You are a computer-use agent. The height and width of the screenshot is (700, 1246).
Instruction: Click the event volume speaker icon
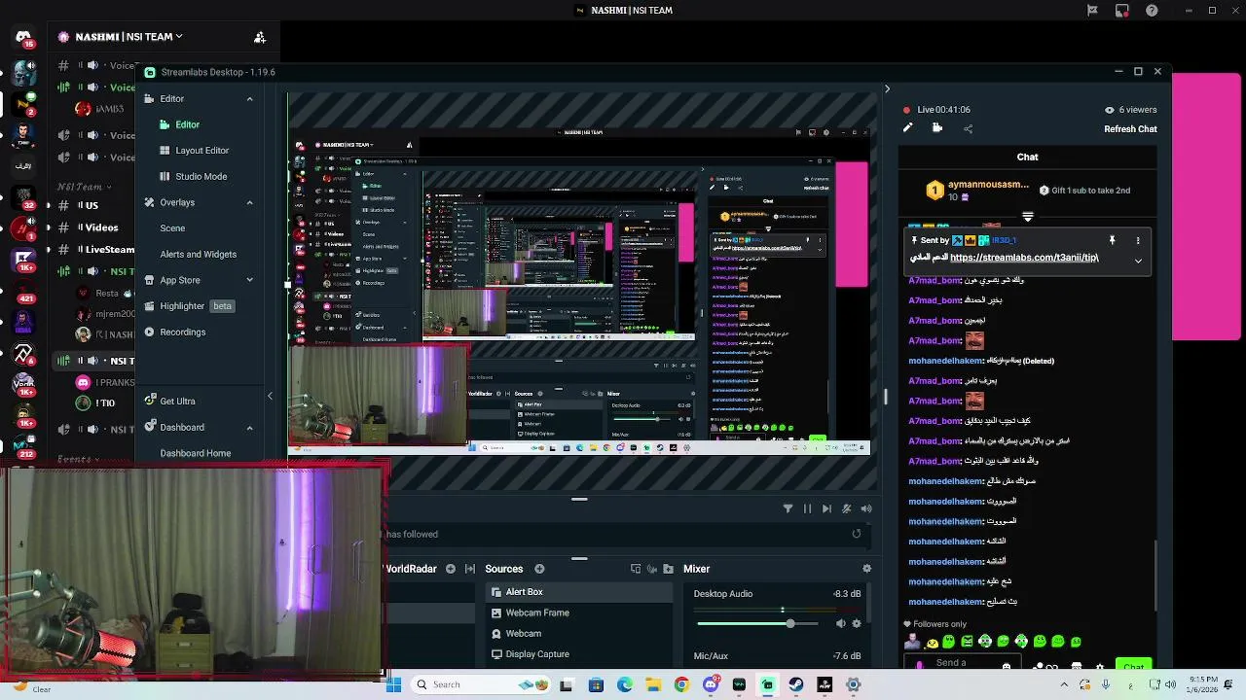(x=866, y=508)
